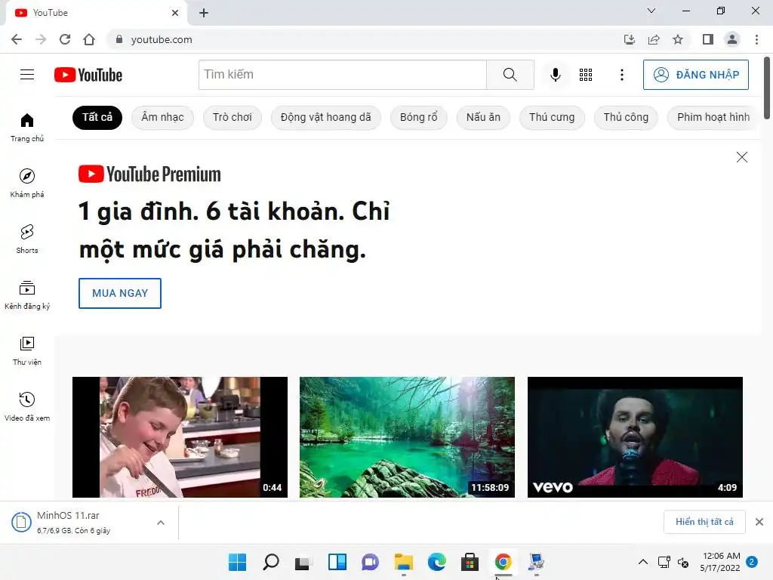Select the Bóng rổ filter chip
The image size is (773, 580).
pos(418,117)
